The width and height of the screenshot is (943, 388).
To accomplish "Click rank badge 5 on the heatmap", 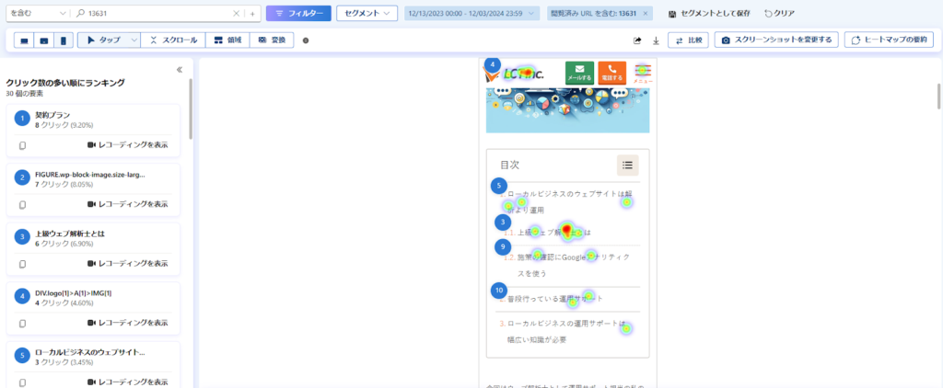I will [498, 186].
